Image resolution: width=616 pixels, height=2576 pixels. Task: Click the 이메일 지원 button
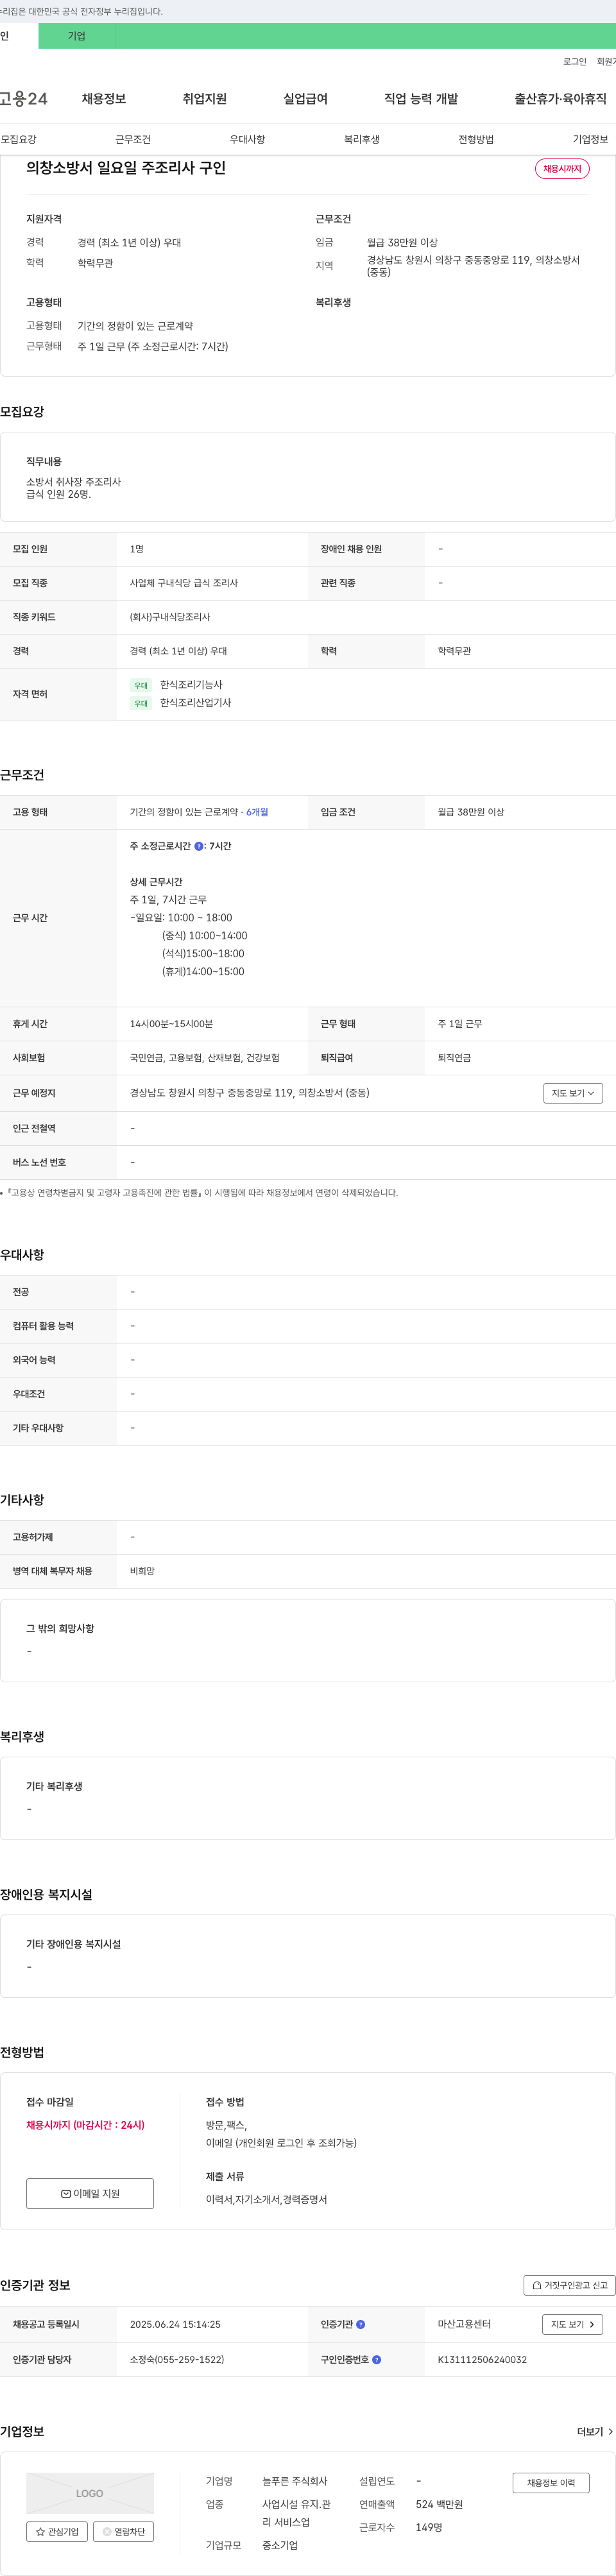90,2193
